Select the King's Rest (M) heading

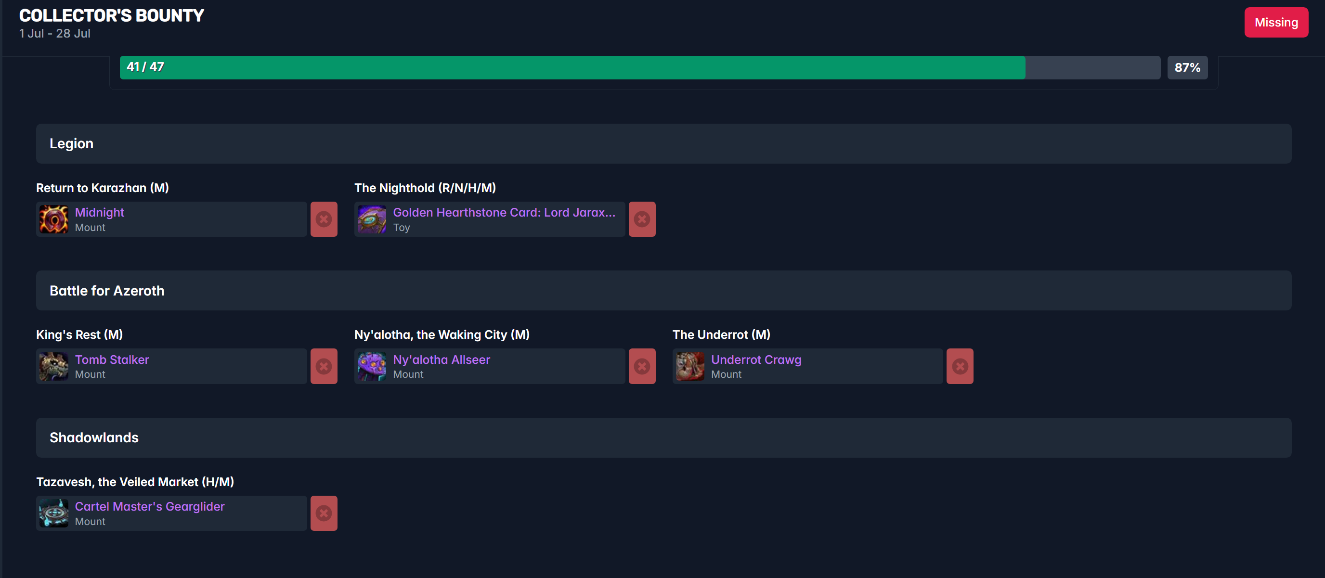click(x=79, y=335)
